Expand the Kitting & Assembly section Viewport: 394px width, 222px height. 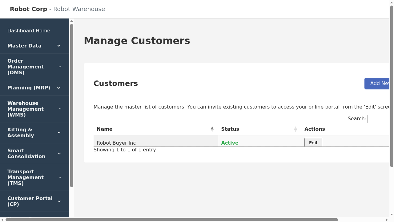[59, 133]
